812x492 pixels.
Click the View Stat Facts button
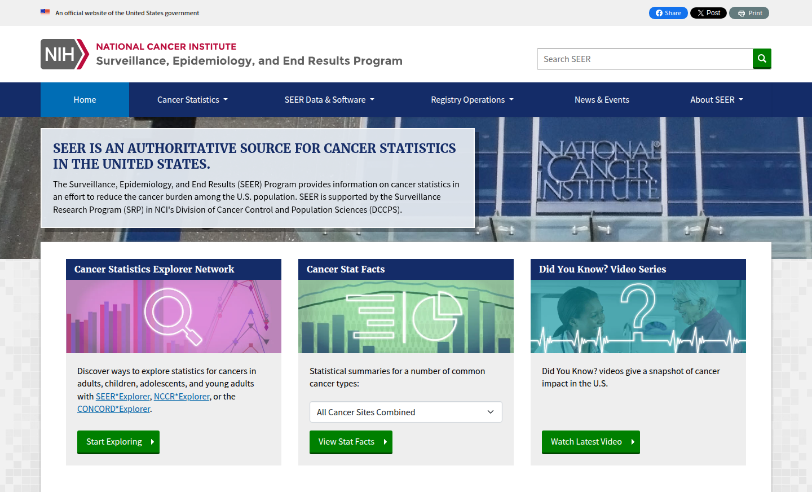pos(351,442)
